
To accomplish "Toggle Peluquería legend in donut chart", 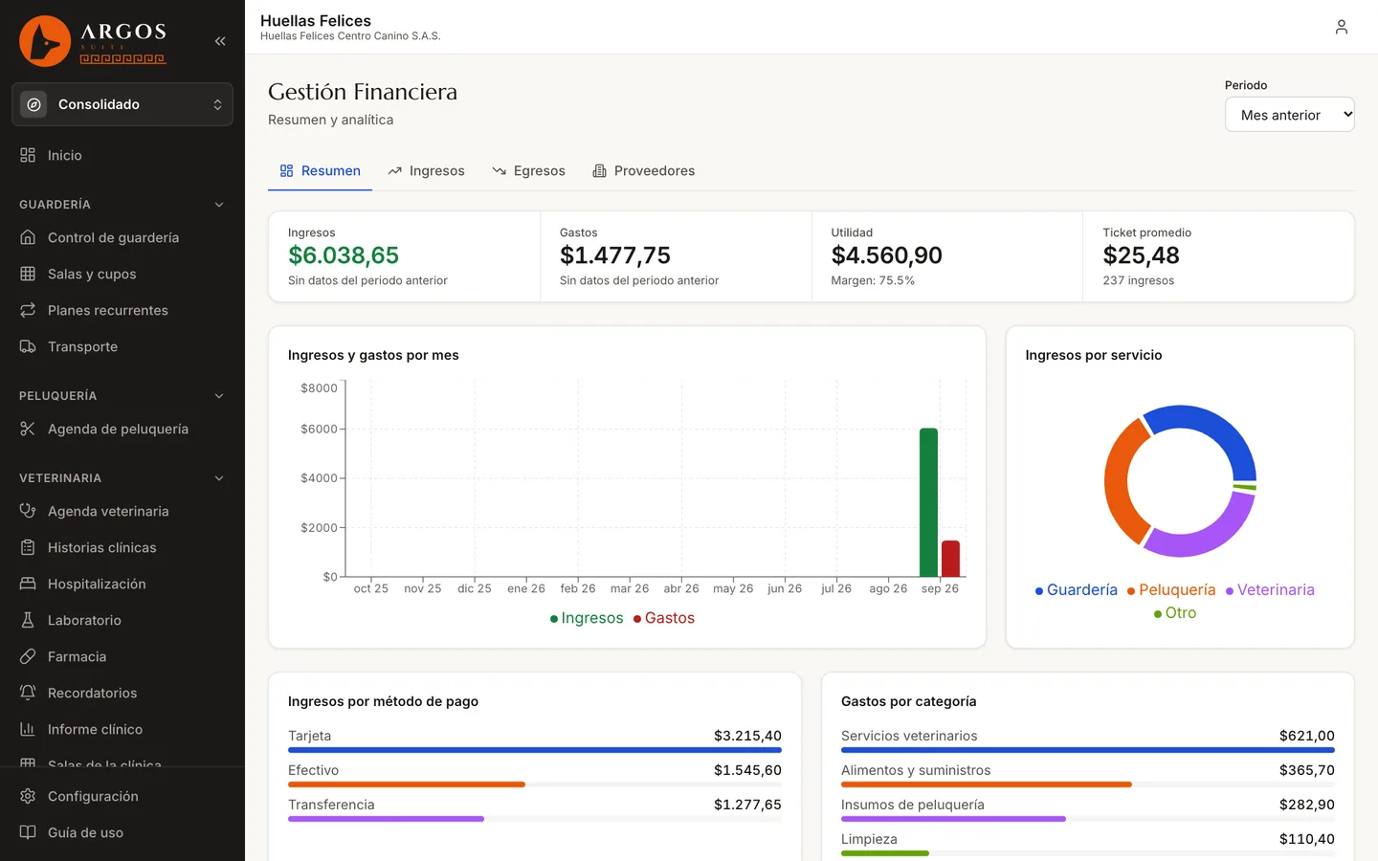I will [x=1171, y=590].
